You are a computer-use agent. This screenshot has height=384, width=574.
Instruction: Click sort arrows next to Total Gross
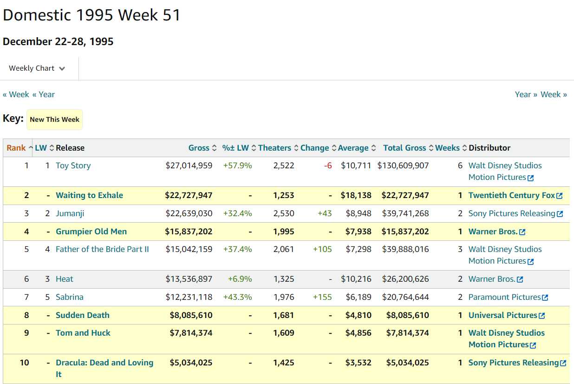(x=431, y=148)
